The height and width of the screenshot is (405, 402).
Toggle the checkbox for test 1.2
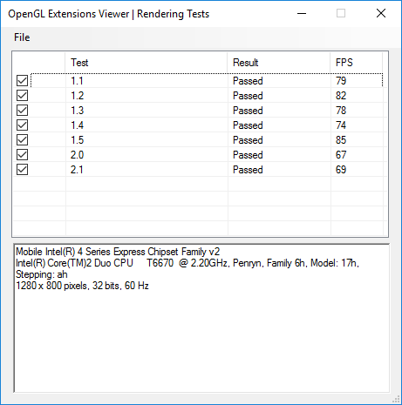pyautogui.click(x=22, y=96)
